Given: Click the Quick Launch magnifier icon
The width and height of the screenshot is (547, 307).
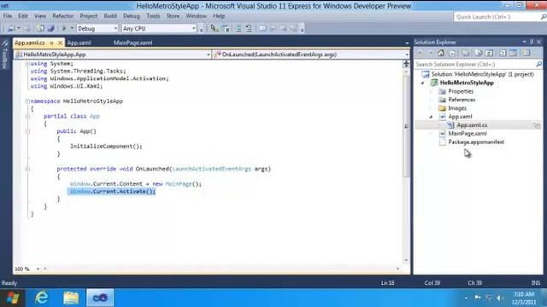Looking at the screenshot, I should (x=544, y=17).
